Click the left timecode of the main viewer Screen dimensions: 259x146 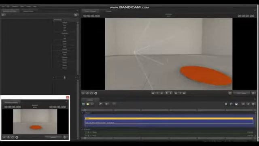(x=91, y=16)
